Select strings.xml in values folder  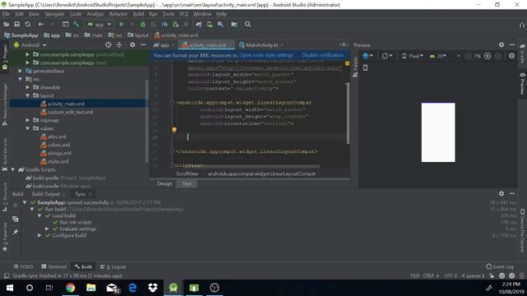tap(56, 154)
